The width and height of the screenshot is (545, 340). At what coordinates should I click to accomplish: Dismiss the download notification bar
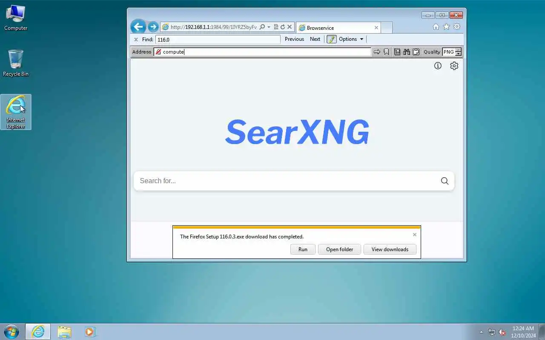pos(414,235)
